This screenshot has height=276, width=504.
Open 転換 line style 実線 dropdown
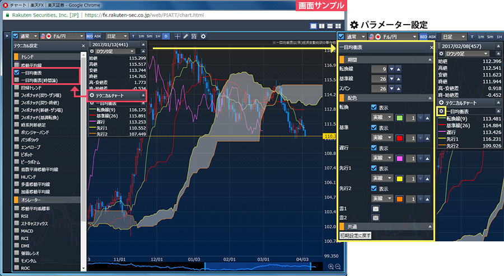click(x=382, y=118)
